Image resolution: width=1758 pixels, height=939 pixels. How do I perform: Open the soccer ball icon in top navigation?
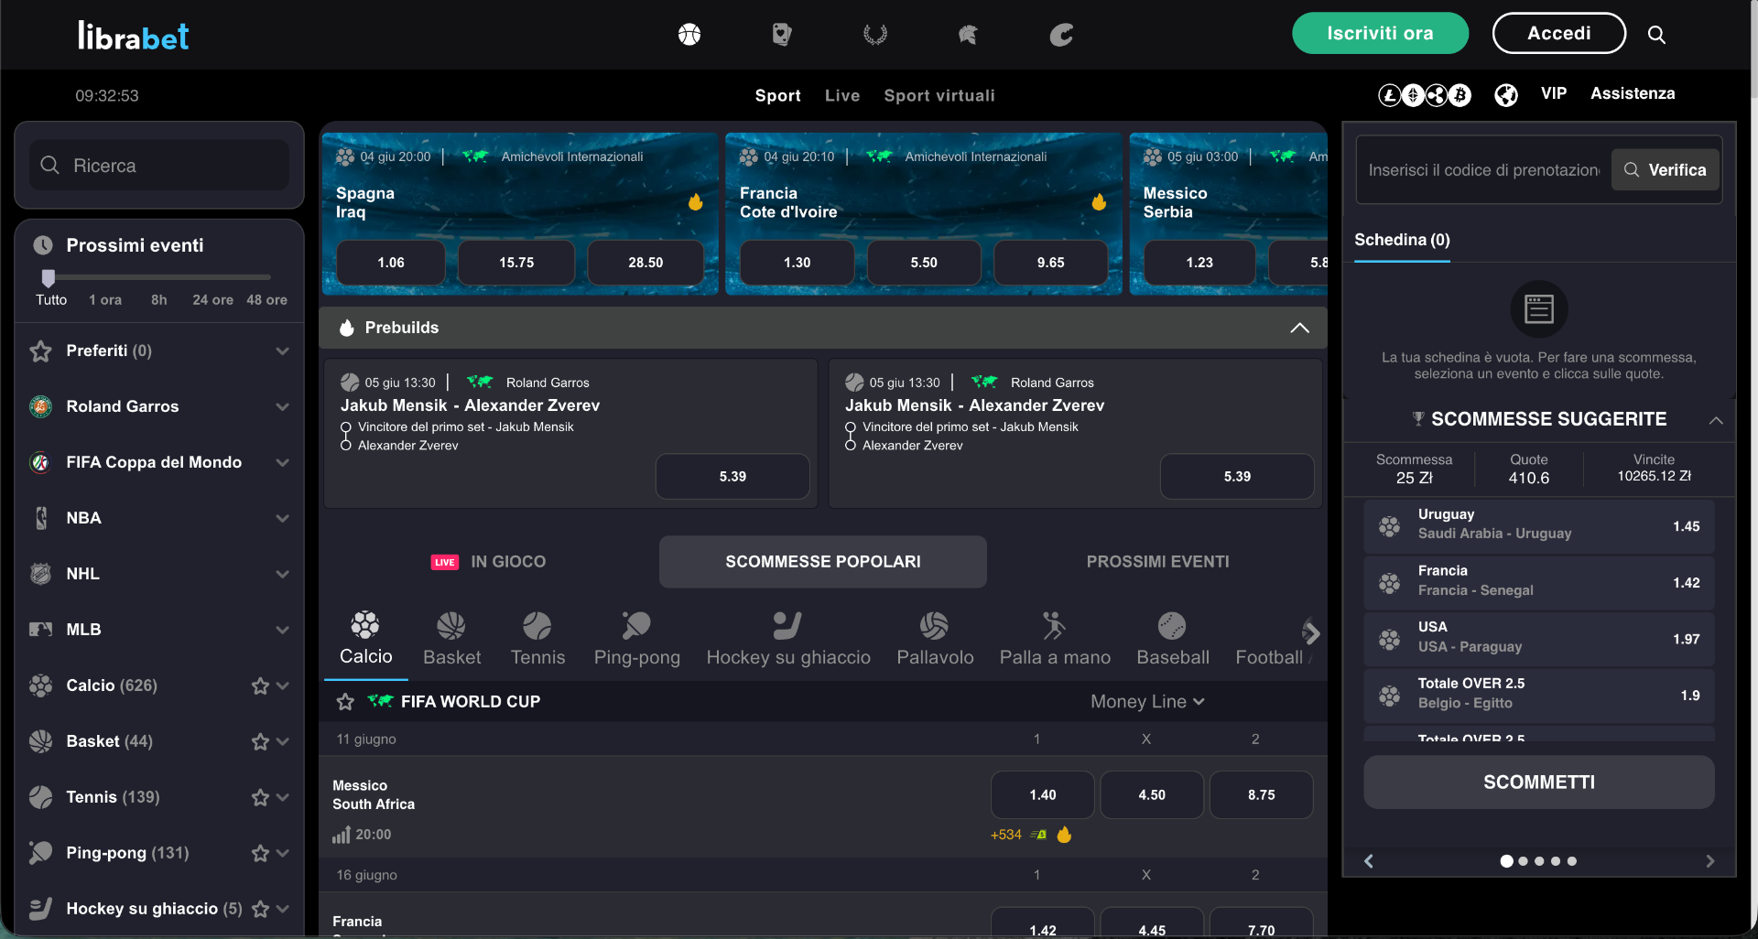tap(689, 35)
